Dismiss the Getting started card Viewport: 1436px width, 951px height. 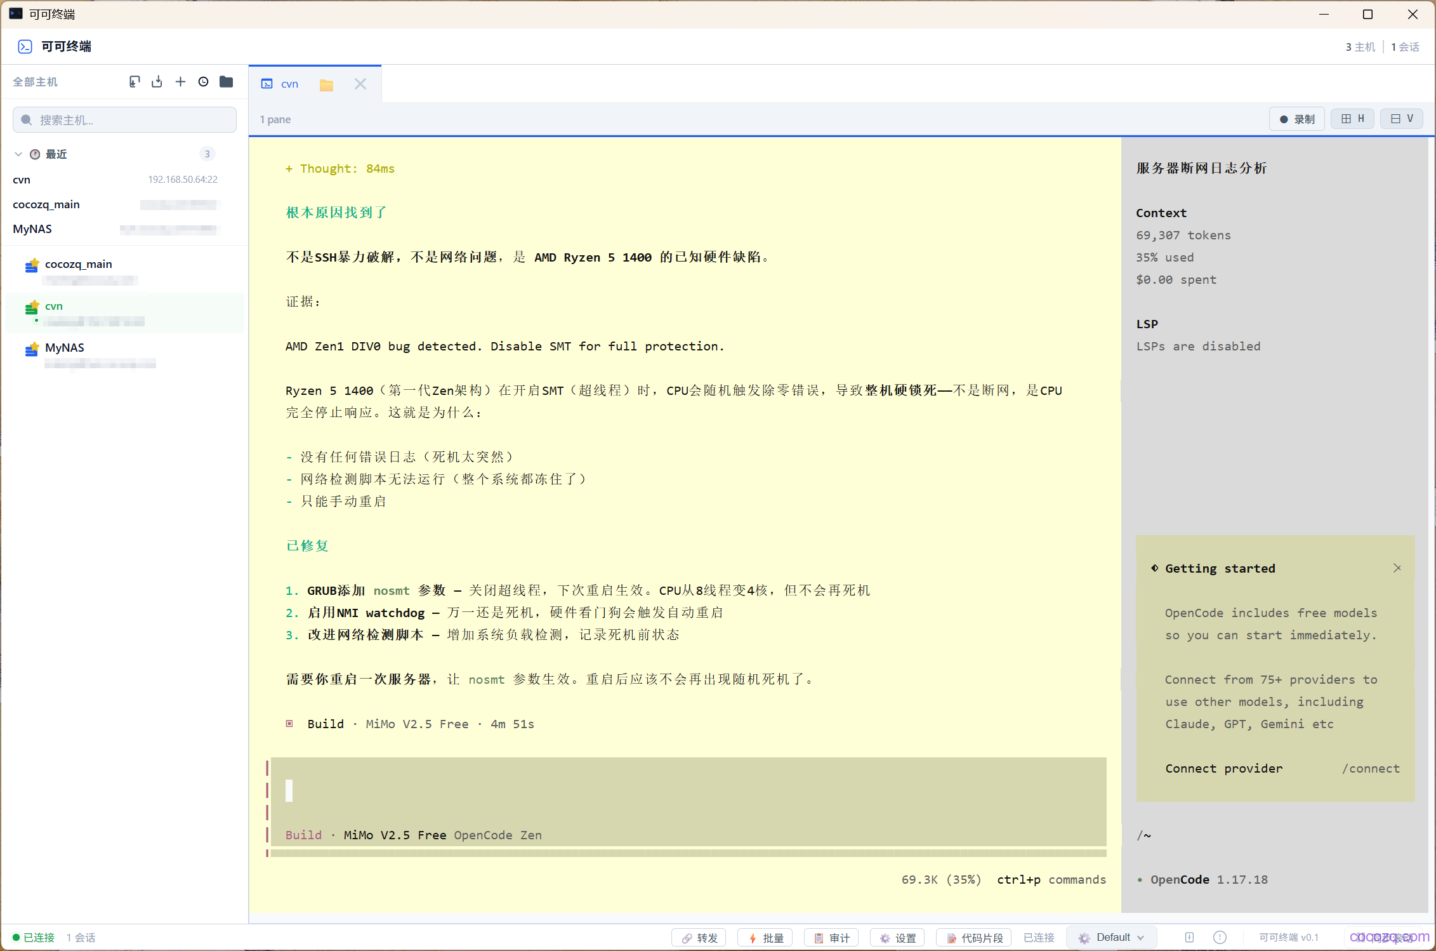[x=1397, y=568]
